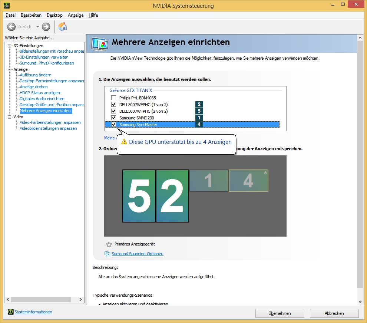Click display number badge 4
Screen dimensions: 367x323
point(199,125)
